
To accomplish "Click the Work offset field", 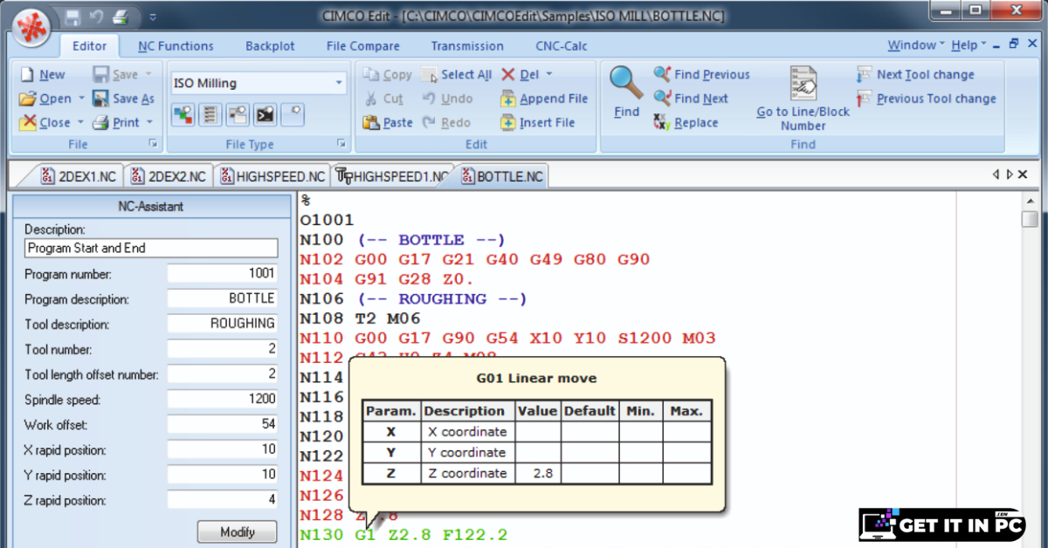I will [223, 425].
